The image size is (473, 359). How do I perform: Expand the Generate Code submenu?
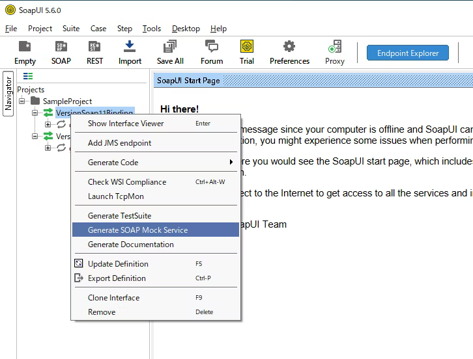pyautogui.click(x=155, y=163)
